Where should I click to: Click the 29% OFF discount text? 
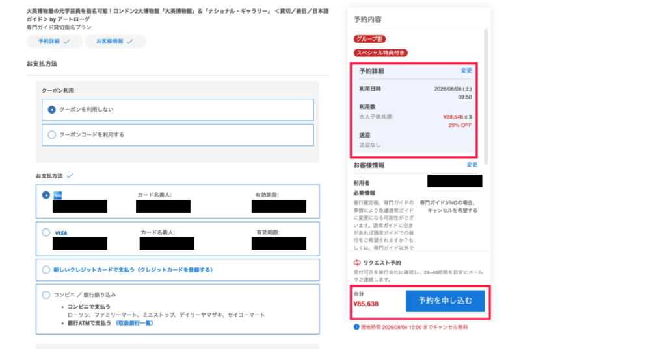click(460, 125)
